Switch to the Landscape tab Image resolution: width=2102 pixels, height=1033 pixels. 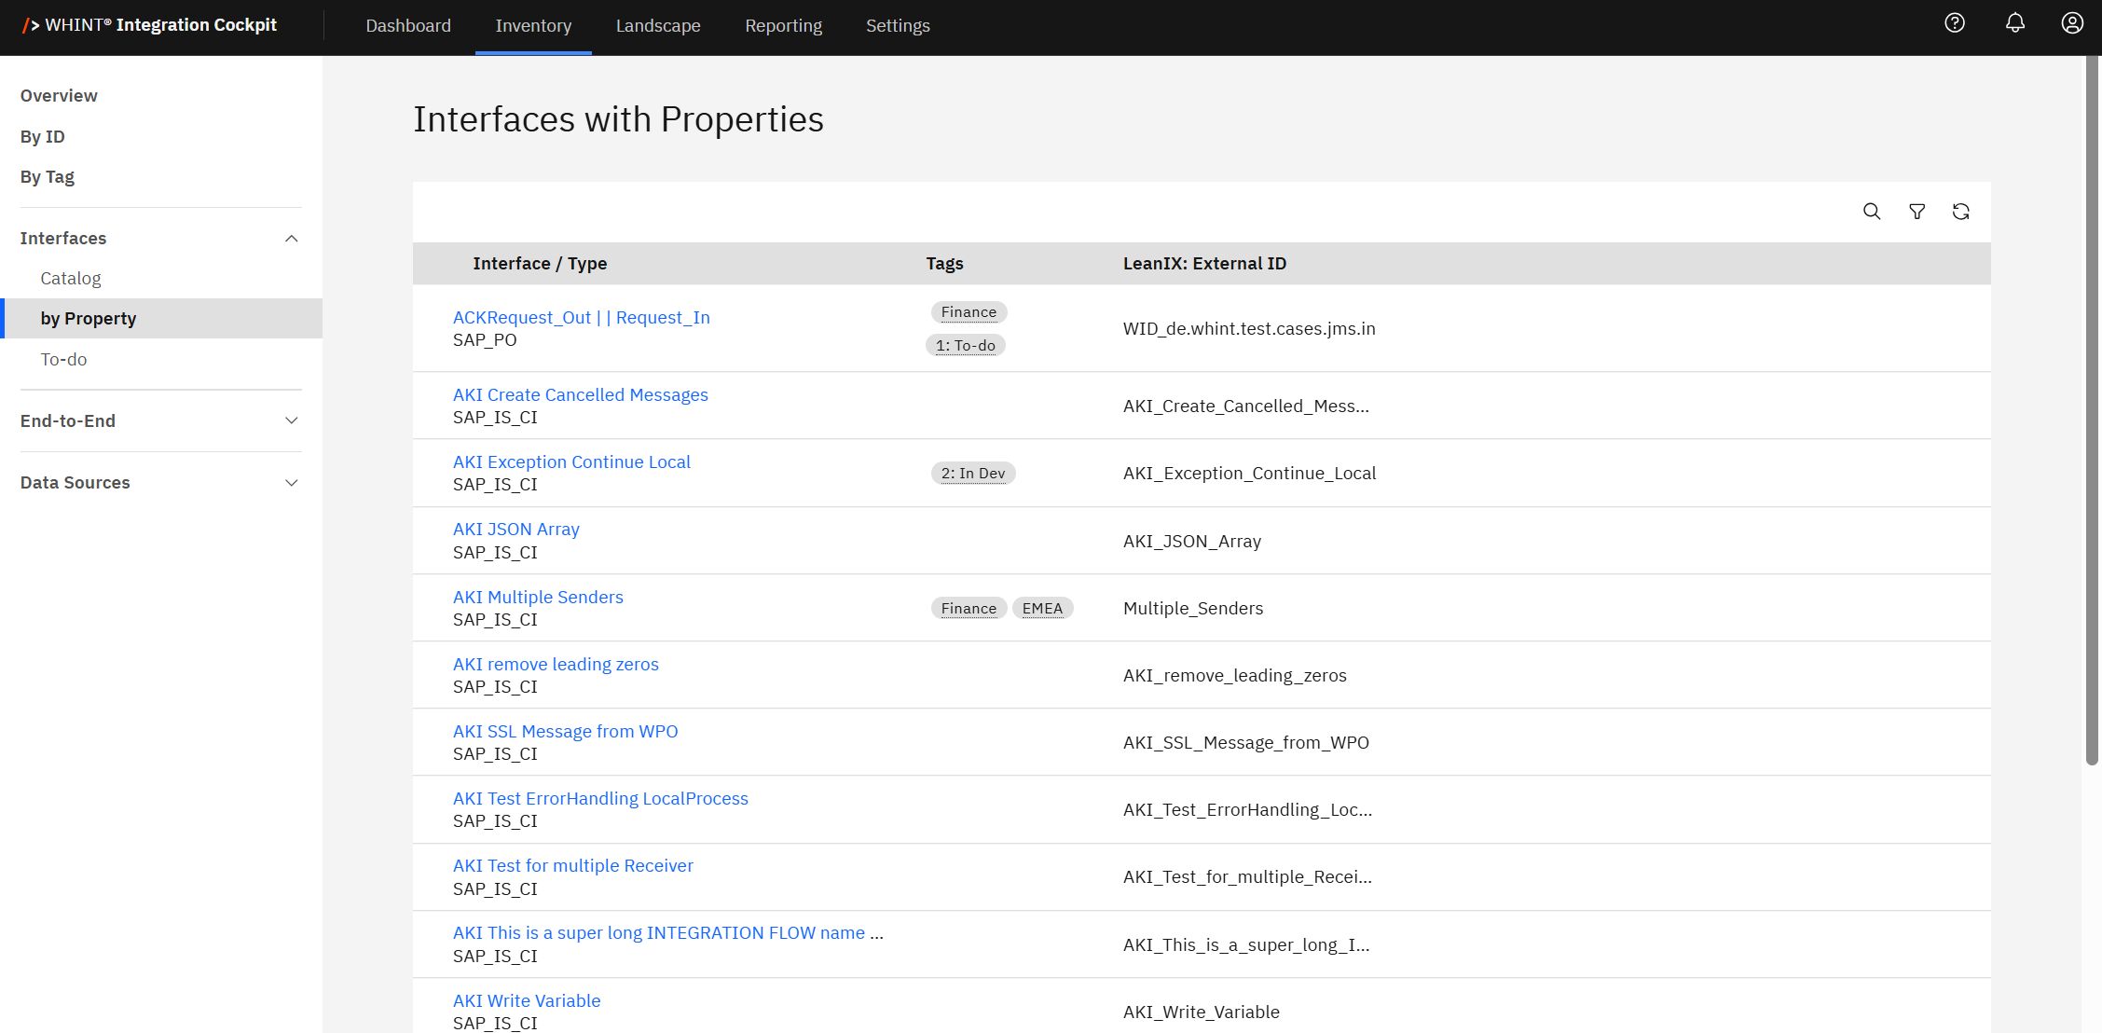(657, 26)
